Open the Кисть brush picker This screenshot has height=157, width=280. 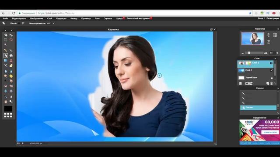(x=23, y=23)
